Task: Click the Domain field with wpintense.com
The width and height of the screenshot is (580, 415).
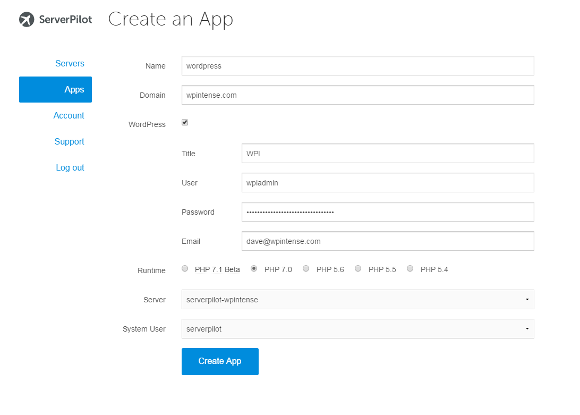Action: [357, 95]
